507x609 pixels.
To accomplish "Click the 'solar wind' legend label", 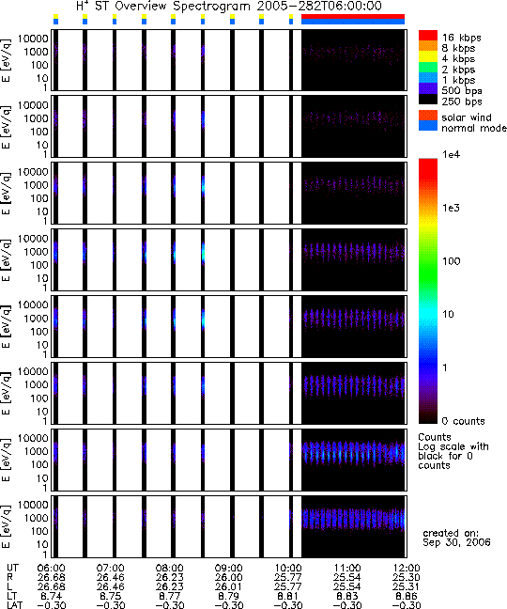I will [x=467, y=117].
